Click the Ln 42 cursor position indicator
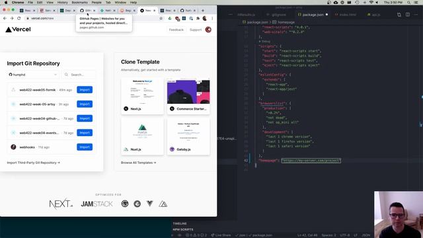Image resolution: width=423 pixels, height=238 pixels. coord(307,235)
